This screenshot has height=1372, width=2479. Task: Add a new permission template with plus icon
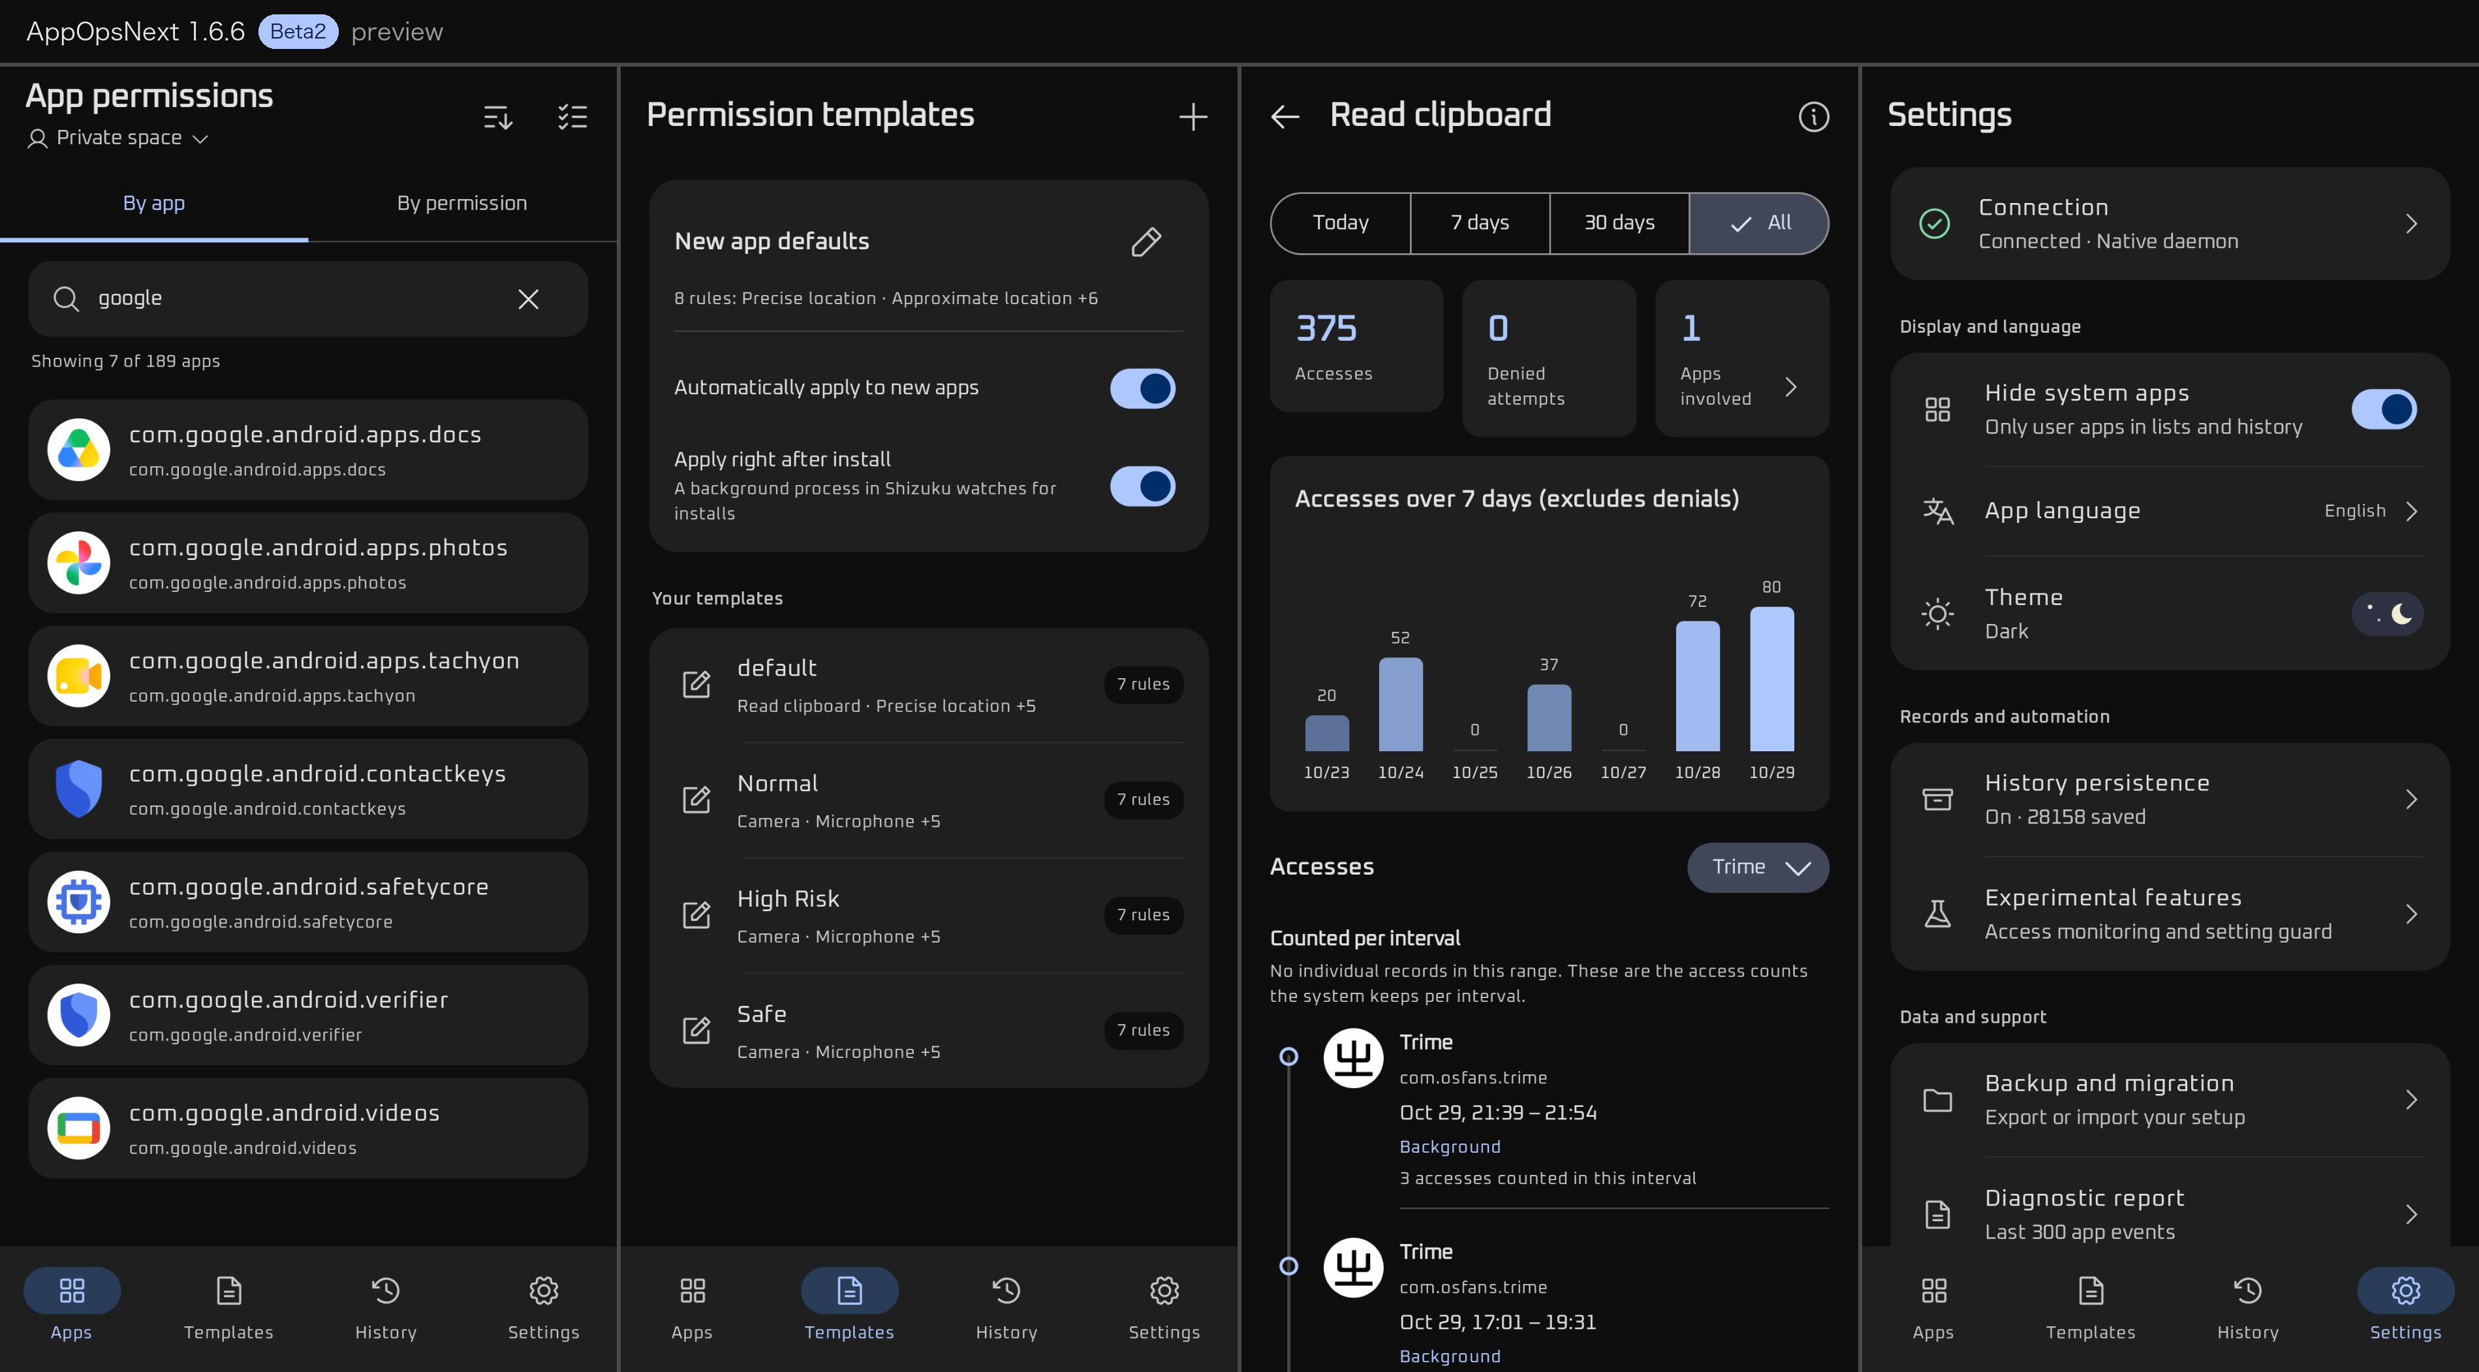pos(1193,116)
